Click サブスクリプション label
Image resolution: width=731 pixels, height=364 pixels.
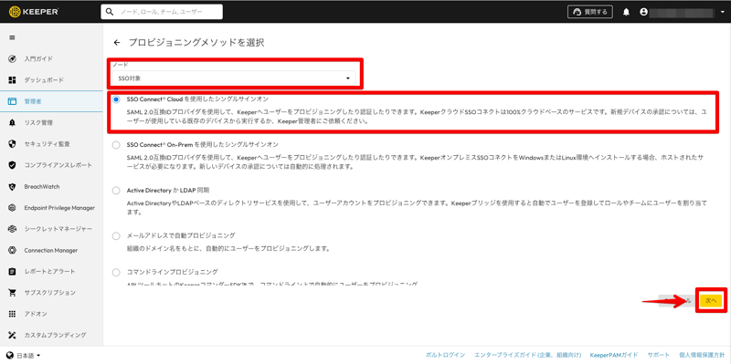tap(50, 293)
